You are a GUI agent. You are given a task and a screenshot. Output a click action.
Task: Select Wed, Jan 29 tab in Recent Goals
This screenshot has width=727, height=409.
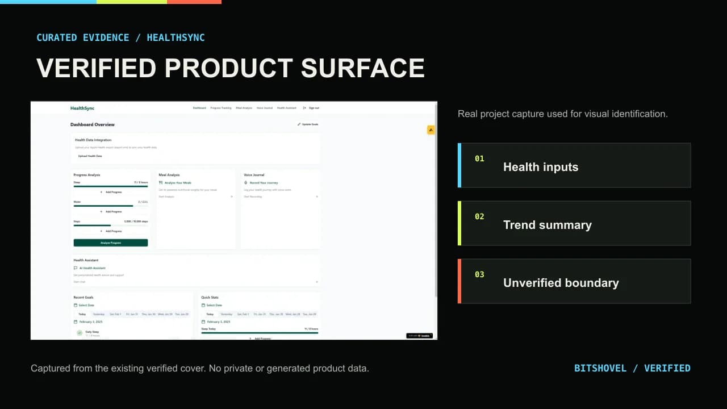[x=165, y=314]
